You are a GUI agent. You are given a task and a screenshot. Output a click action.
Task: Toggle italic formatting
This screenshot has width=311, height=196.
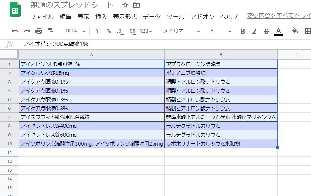click(x=254, y=31)
